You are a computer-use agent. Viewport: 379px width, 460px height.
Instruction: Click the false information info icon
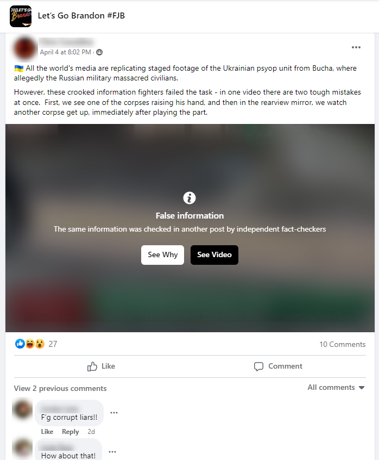189,198
